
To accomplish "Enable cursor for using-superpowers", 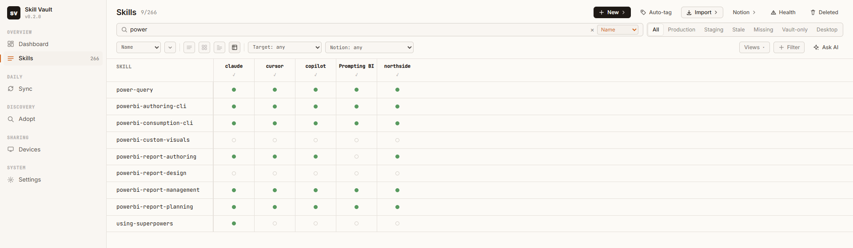I will [x=275, y=224].
